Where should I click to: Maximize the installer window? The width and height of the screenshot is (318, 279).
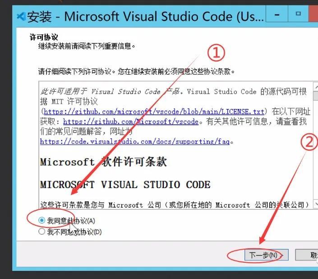pos(298,14)
